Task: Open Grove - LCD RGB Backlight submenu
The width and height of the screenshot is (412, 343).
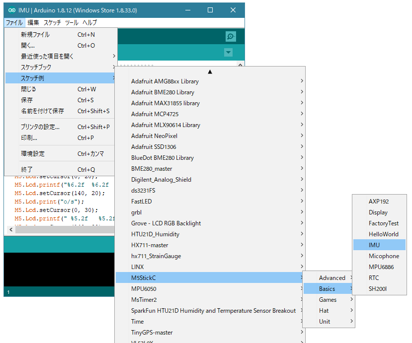Action: click(210, 223)
